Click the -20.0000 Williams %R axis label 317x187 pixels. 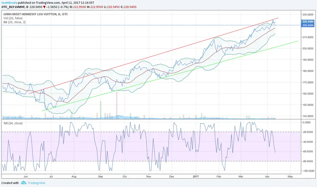click(308, 132)
